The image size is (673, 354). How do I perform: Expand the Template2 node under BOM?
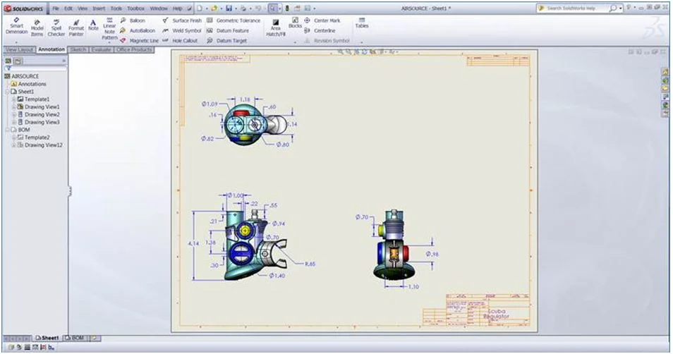tap(13, 138)
